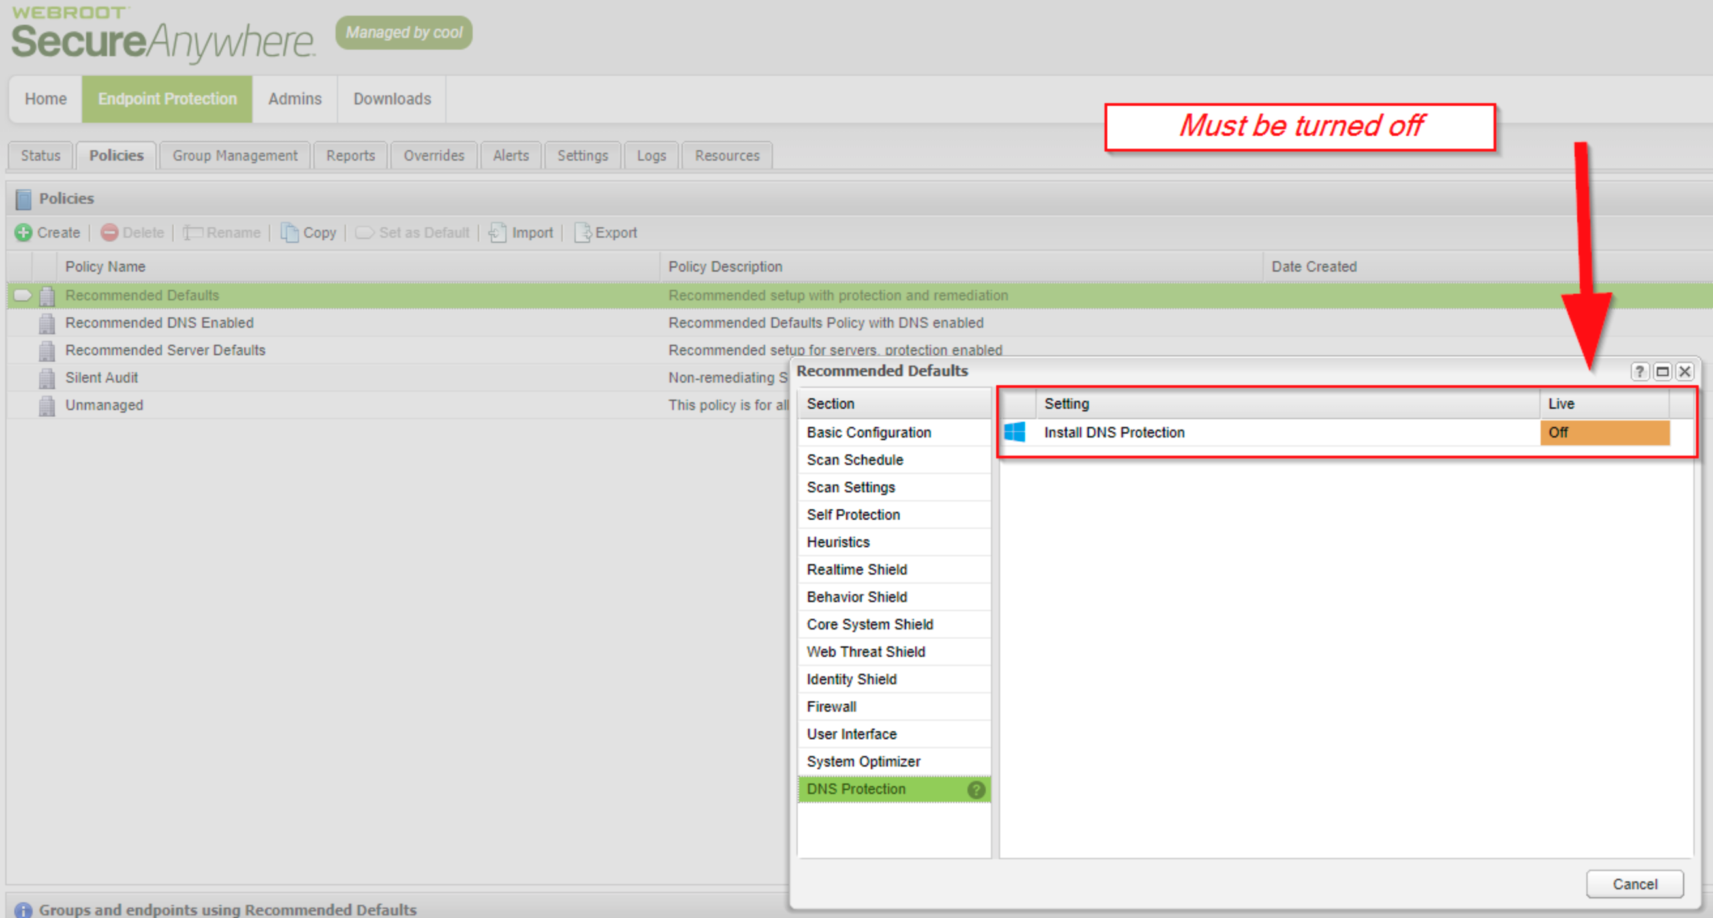Open the Basic Configuration section

868,432
